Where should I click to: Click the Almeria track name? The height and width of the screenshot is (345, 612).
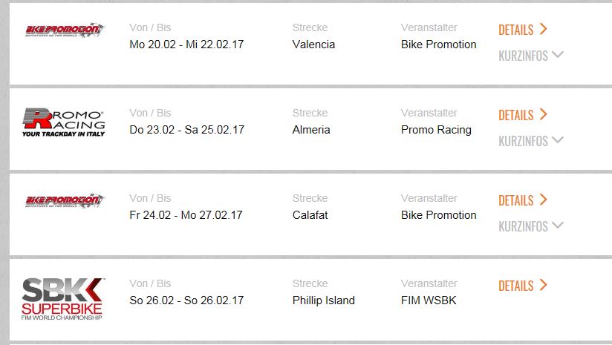pyautogui.click(x=311, y=130)
